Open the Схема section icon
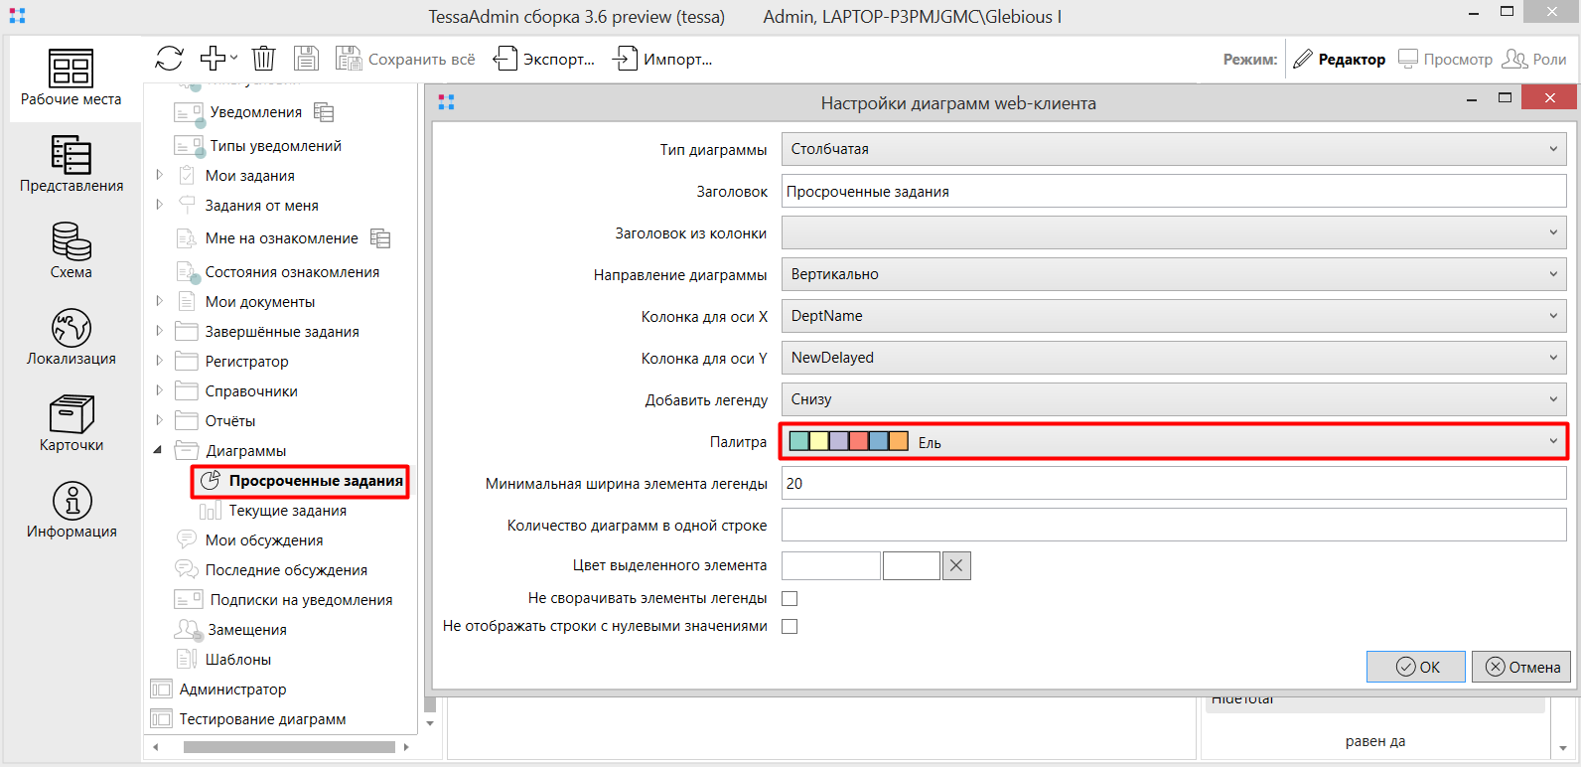 pyautogui.click(x=72, y=241)
